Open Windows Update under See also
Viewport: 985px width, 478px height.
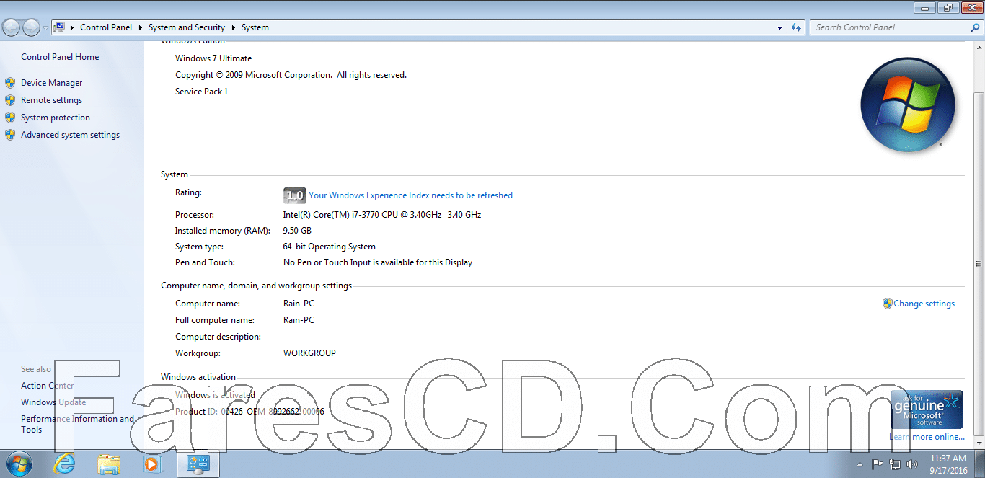tap(53, 402)
